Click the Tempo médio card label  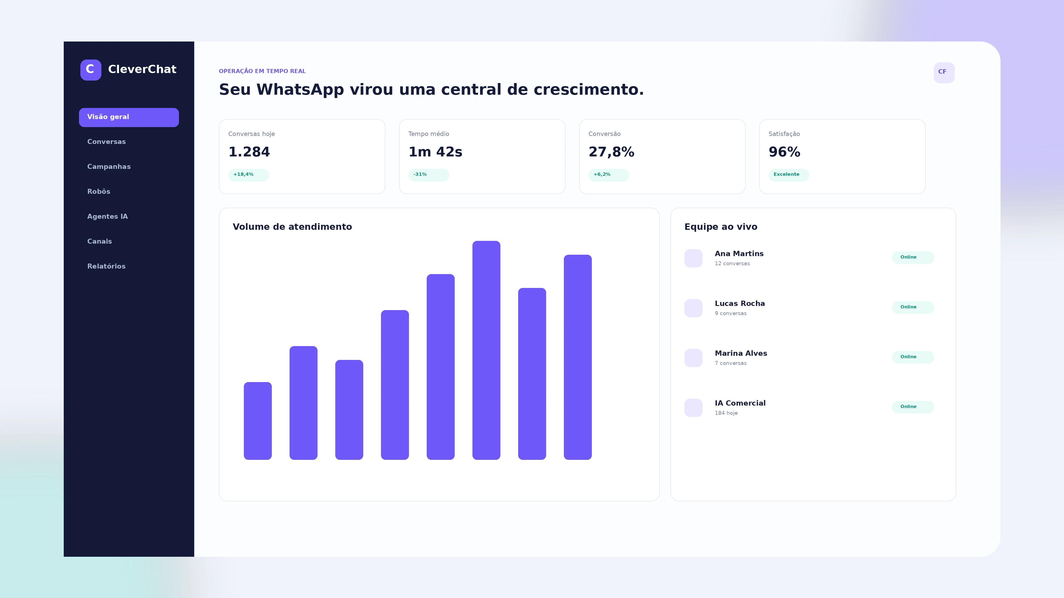429,134
